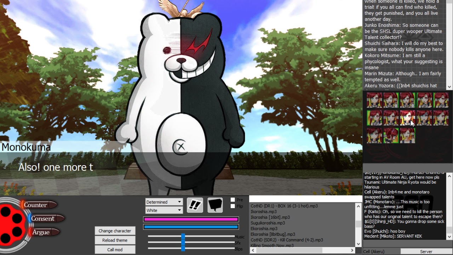Select the first emote in the middle row
The image size is (453, 255).
coord(374,118)
